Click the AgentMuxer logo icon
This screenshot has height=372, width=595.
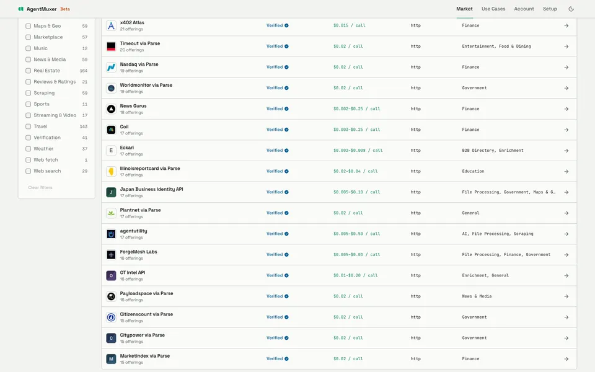click(21, 9)
